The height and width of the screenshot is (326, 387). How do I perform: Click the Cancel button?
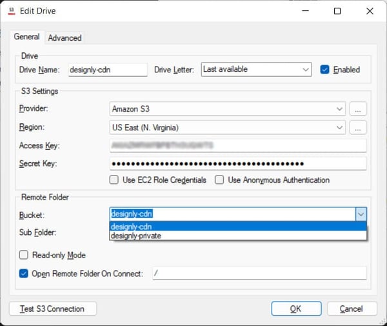(352, 309)
